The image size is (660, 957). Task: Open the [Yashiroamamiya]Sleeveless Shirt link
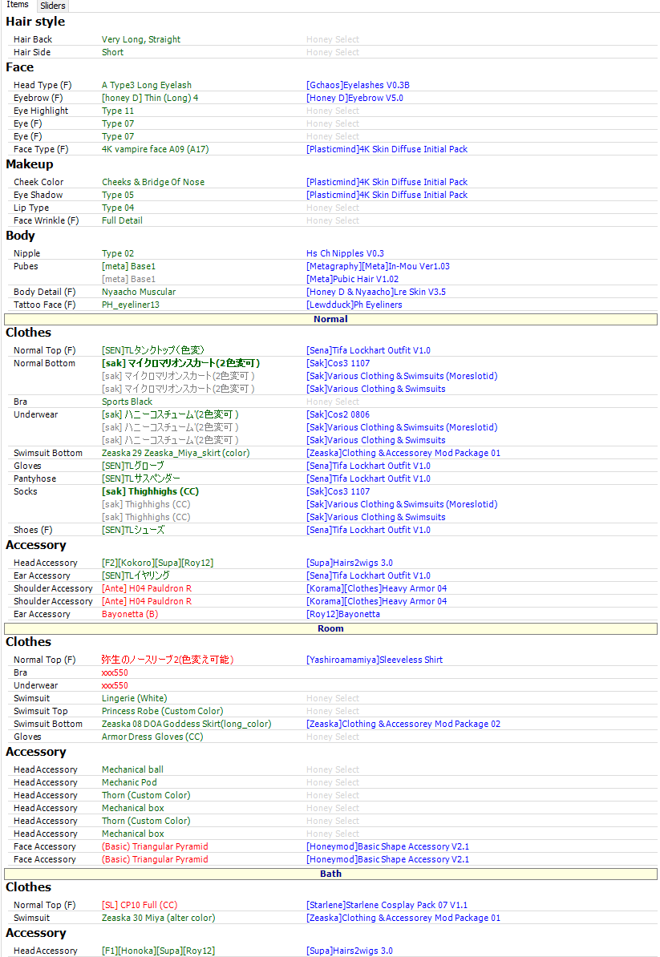[x=375, y=660]
